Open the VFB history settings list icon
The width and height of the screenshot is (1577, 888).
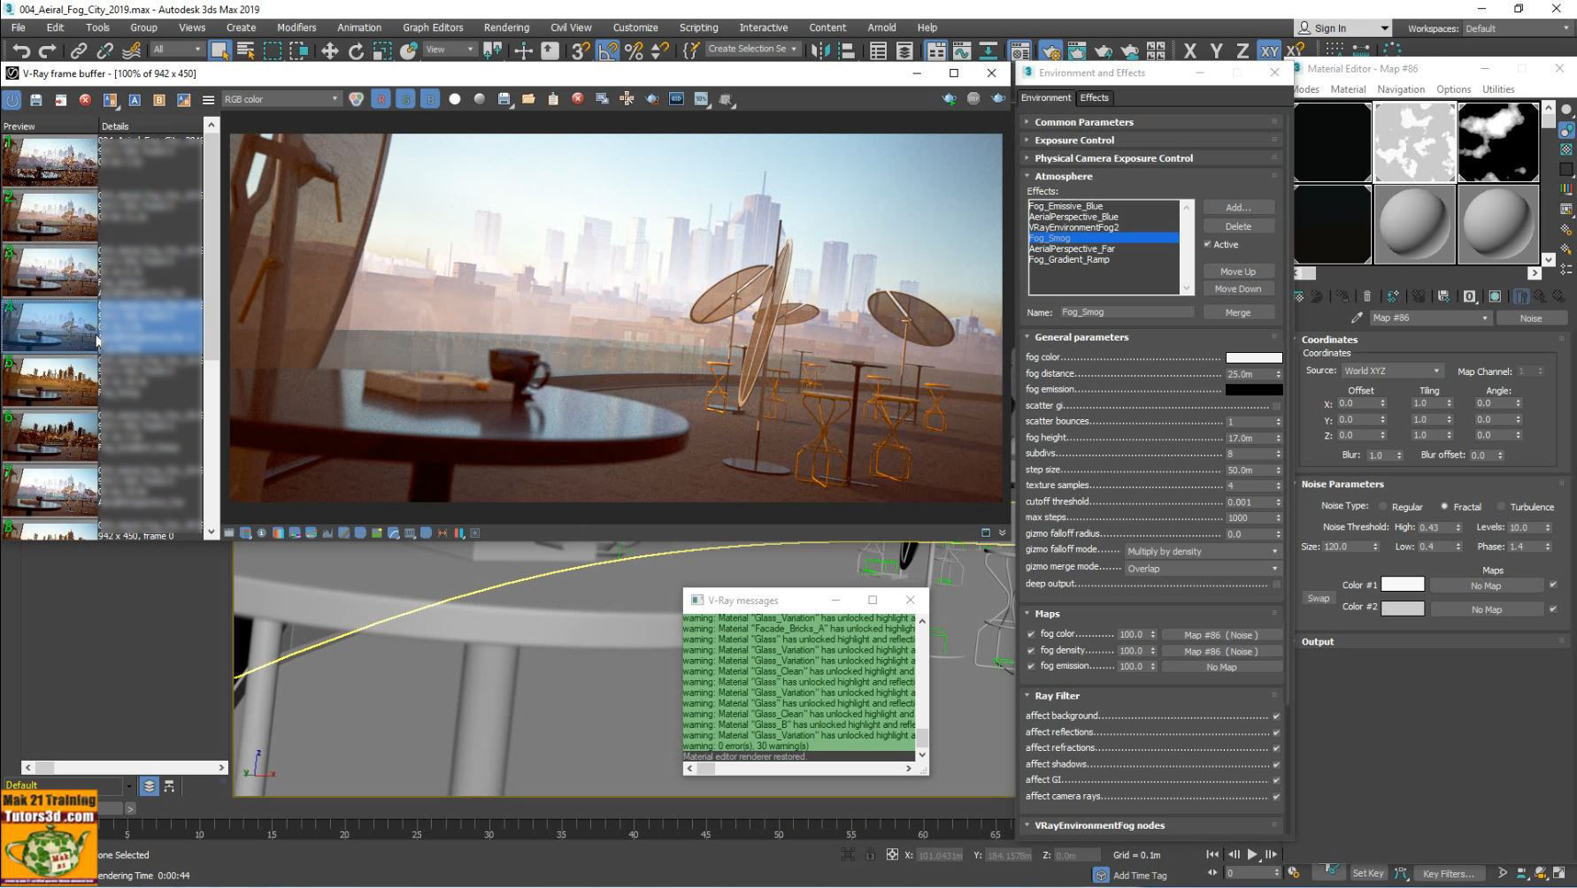[x=209, y=99]
